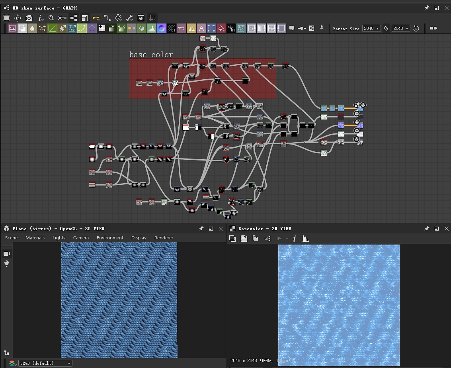This screenshot has width=451, height=368.
Task: Add a Text node with letter A icon
Action: [202, 28]
